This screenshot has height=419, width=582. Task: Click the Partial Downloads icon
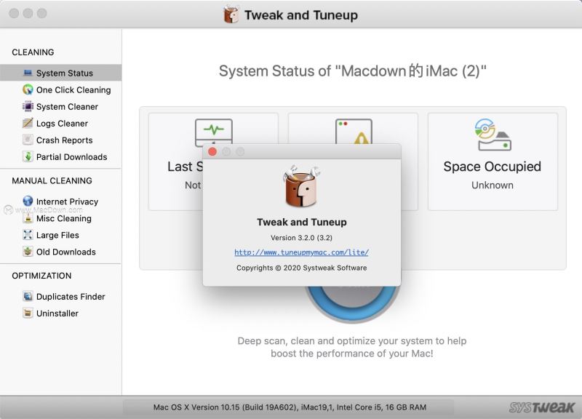(x=28, y=156)
